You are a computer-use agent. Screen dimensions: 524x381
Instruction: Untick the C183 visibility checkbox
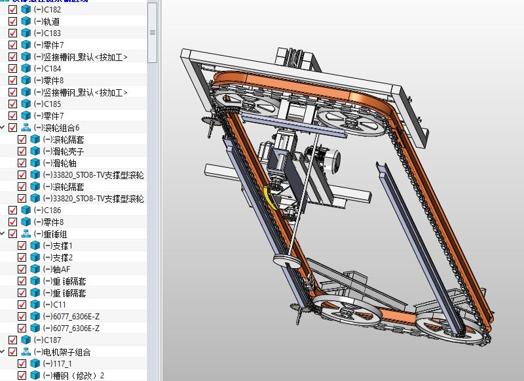[x=12, y=33]
